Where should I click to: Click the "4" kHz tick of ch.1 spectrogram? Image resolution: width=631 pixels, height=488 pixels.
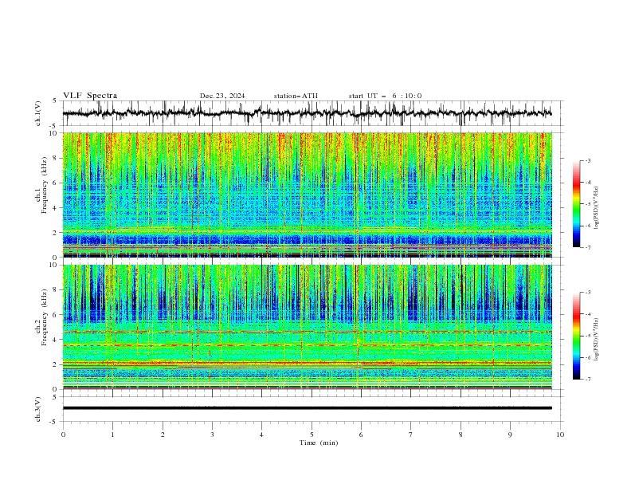(57, 208)
